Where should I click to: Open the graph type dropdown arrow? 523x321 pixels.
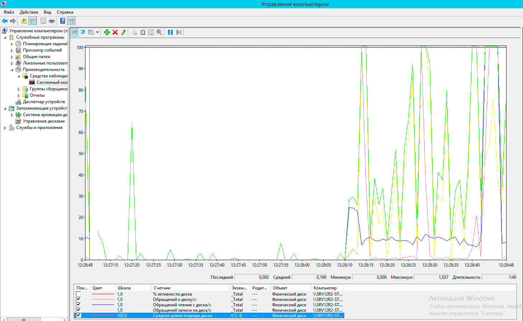pyautogui.click(x=97, y=32)
